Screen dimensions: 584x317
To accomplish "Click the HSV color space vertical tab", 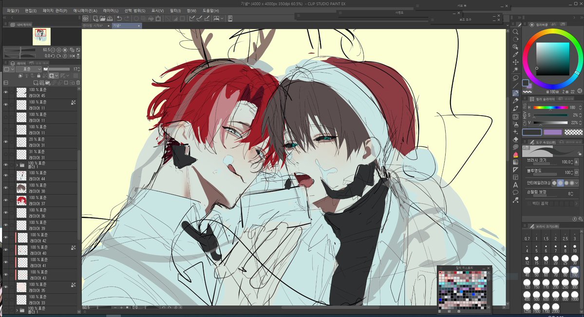I will [525, 115].
